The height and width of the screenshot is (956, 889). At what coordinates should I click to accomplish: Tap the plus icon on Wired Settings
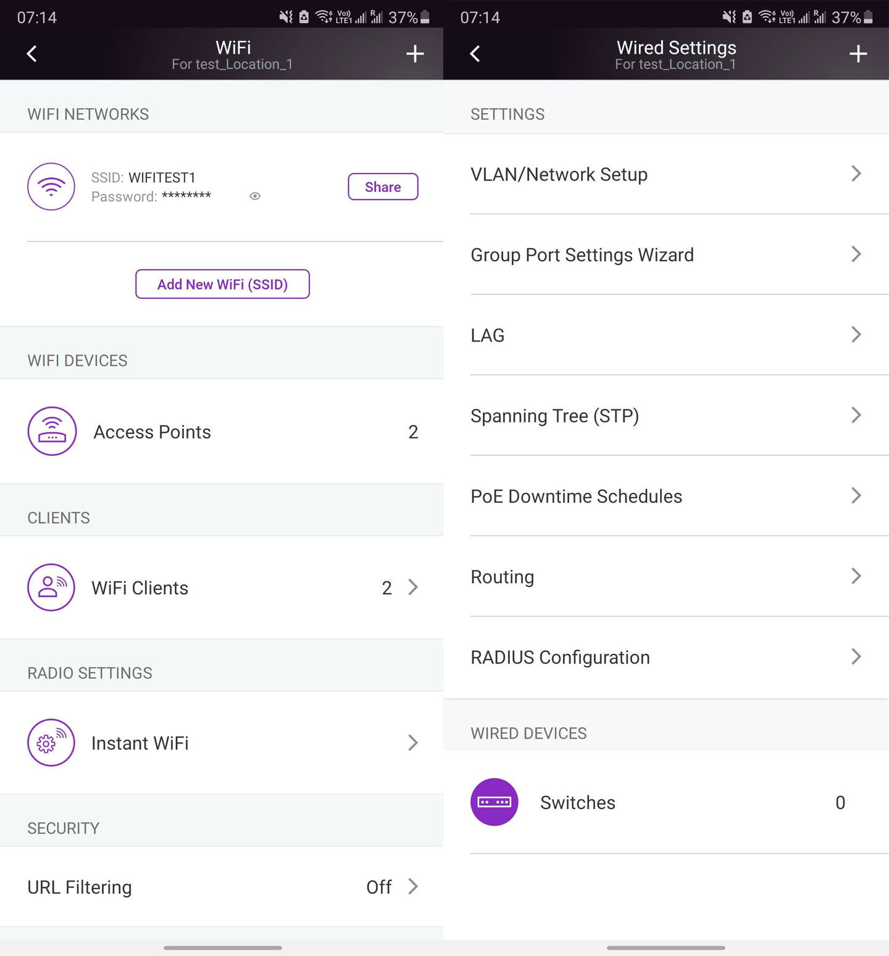[x=858, y=54]
